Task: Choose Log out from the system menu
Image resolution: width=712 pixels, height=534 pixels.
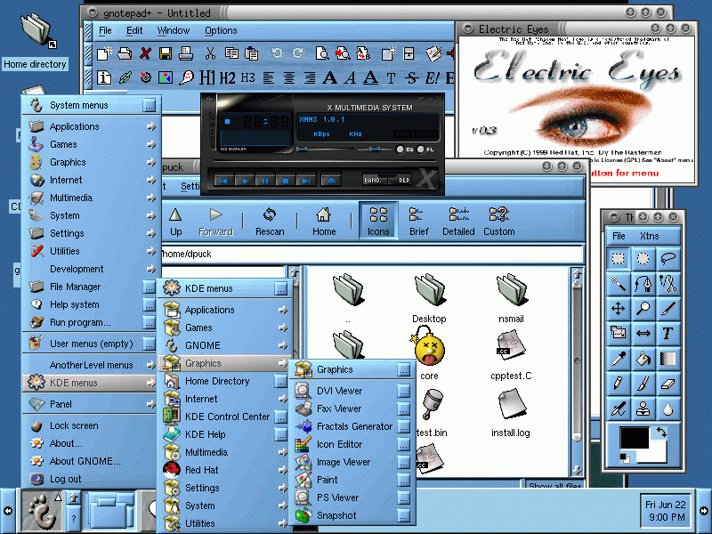Action: click(91, 479)
